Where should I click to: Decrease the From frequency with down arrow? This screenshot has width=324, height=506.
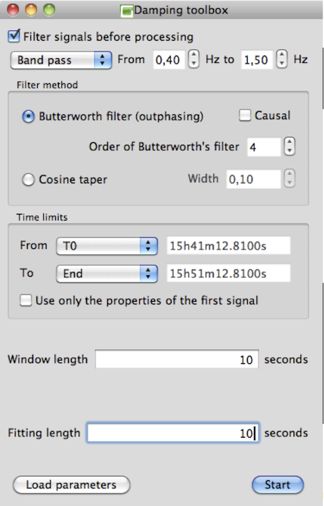point(194,64)
